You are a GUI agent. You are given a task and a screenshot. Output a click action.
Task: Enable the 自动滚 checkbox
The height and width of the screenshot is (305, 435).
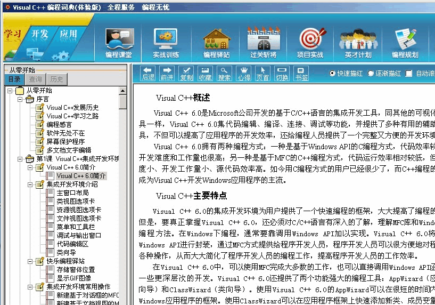pyautogui.click(x=409, y=74)
